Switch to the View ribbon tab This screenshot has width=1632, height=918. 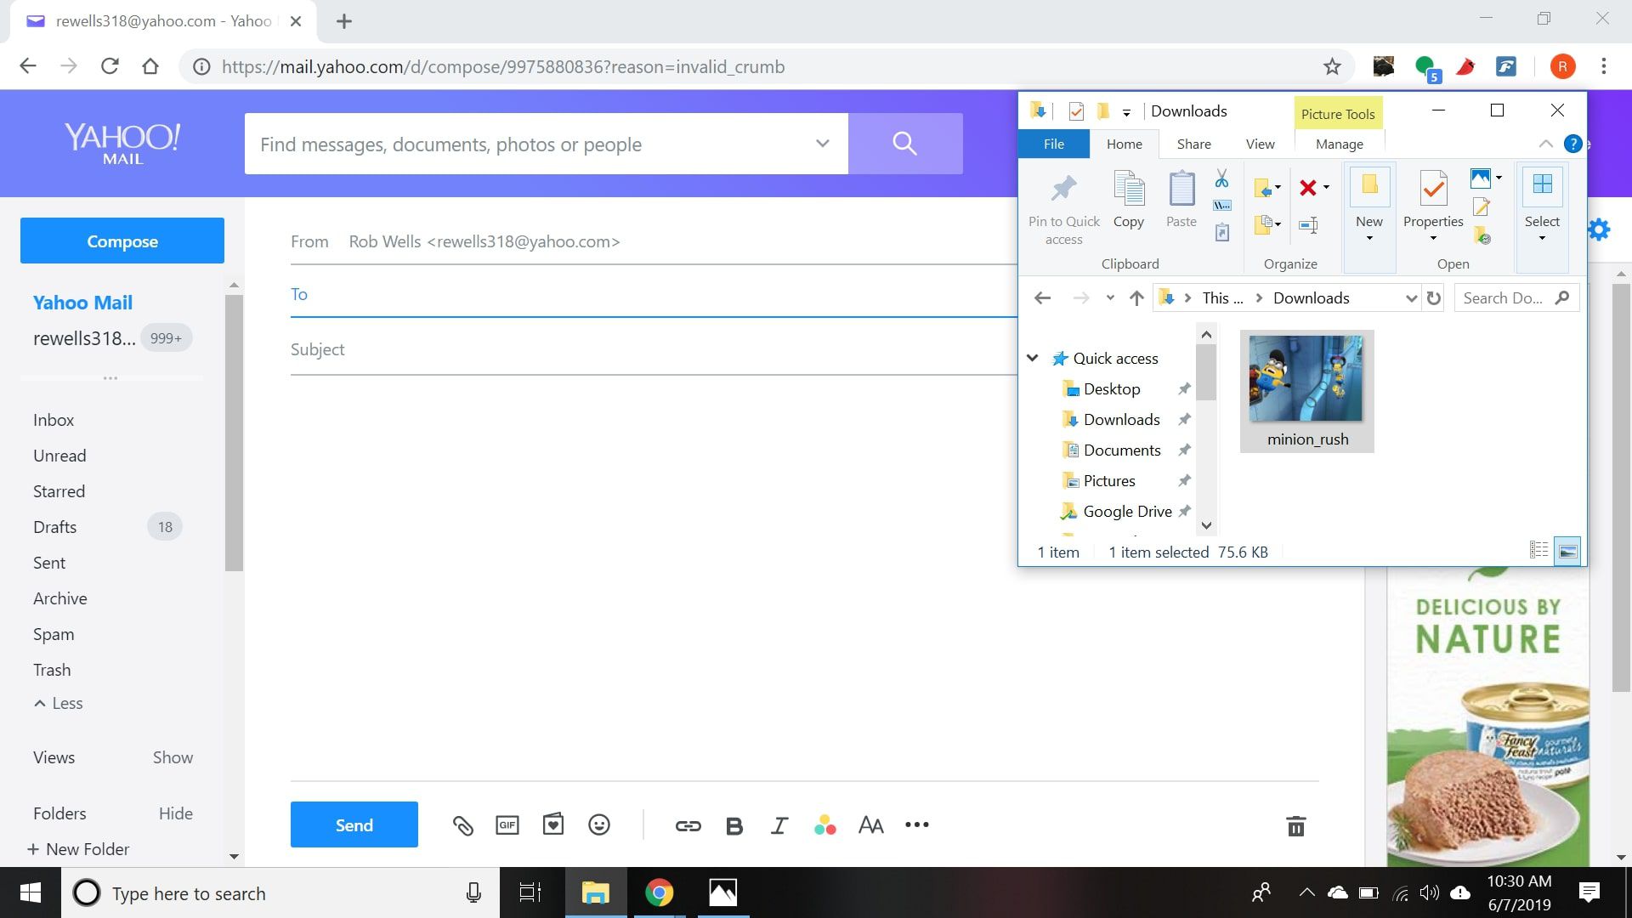[x=1260, y=144]
